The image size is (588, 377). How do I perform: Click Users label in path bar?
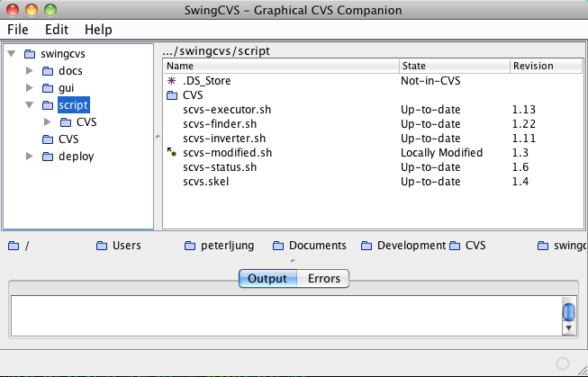pos(127,246)
